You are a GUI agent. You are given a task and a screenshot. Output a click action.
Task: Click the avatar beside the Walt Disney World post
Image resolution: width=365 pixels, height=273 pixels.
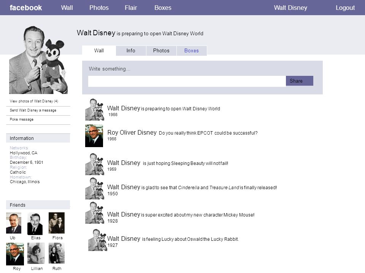(x=95, y=109)
